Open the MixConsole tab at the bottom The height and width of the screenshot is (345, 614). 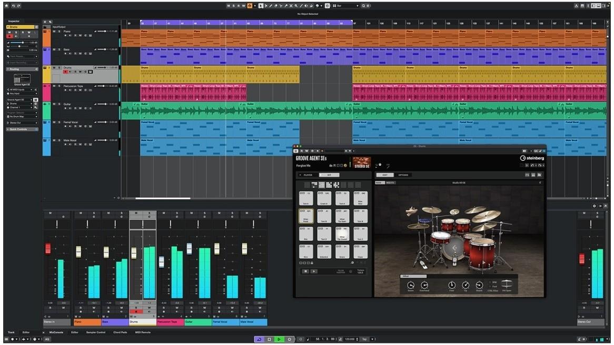(x=57, y=332)
